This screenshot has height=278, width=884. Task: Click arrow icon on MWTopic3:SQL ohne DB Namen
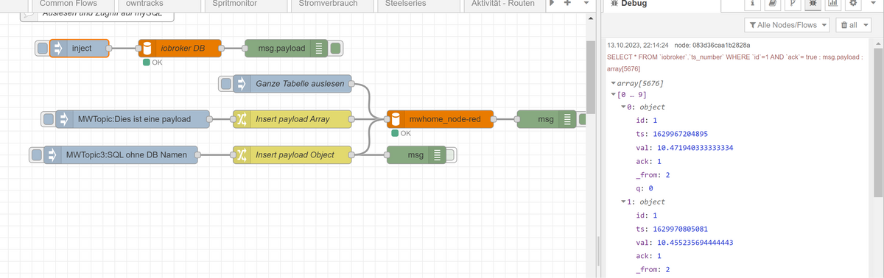point(53,154)
